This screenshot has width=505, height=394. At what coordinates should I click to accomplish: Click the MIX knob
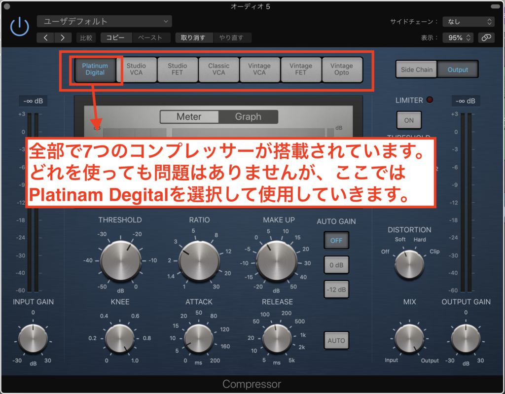pos(410,339)
